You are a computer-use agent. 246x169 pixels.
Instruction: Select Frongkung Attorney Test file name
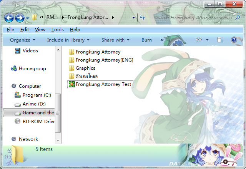(x=103, y=84)
